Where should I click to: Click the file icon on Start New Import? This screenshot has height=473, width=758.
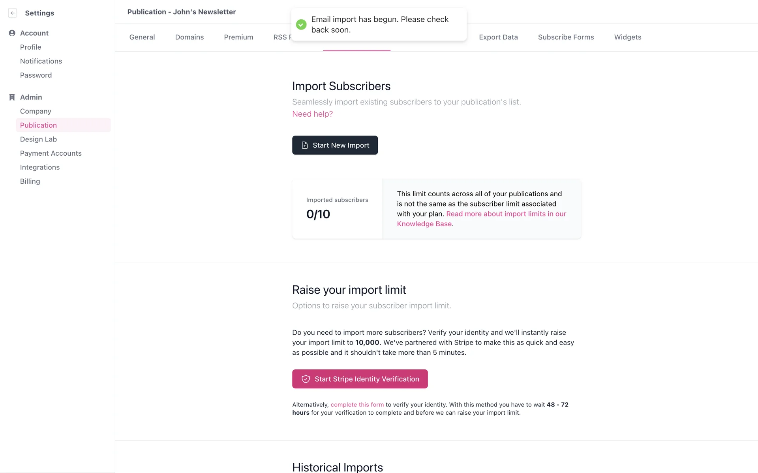click(x=305, y=145)
